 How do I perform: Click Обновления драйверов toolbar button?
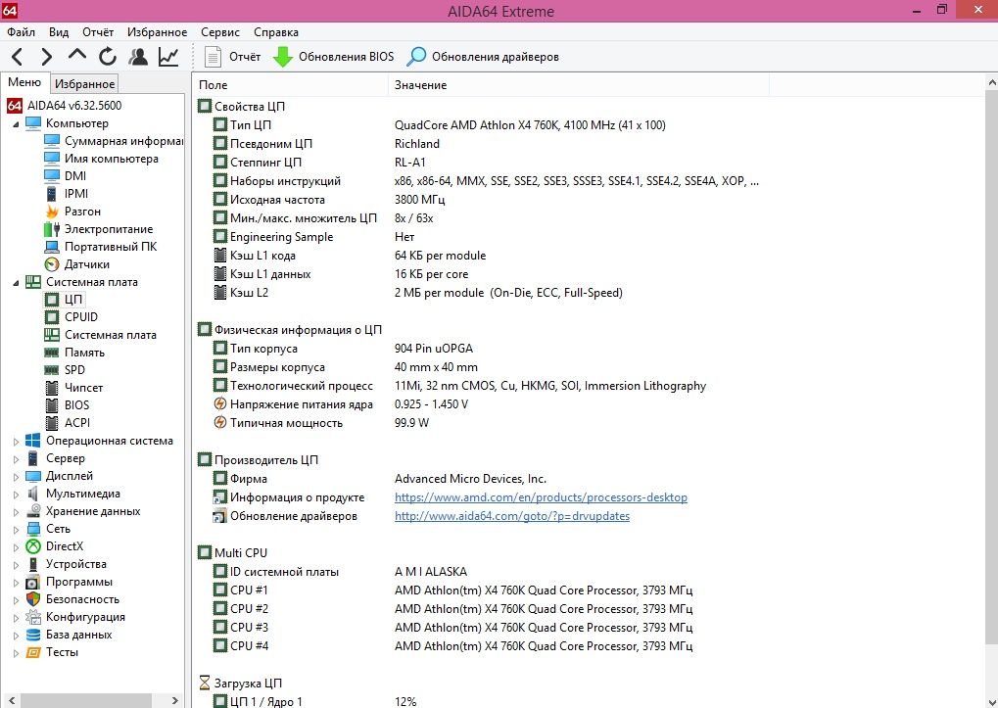(x=483, y=57)
